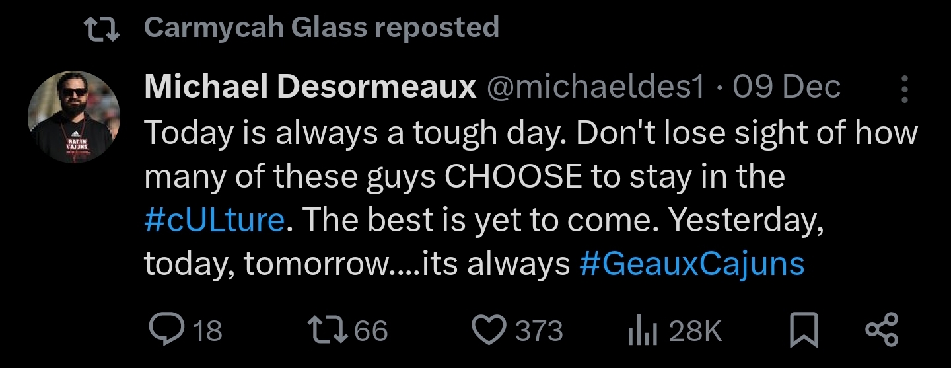
Task: Reply to the tweet via speech bubble icon
Action: [166, 330]
